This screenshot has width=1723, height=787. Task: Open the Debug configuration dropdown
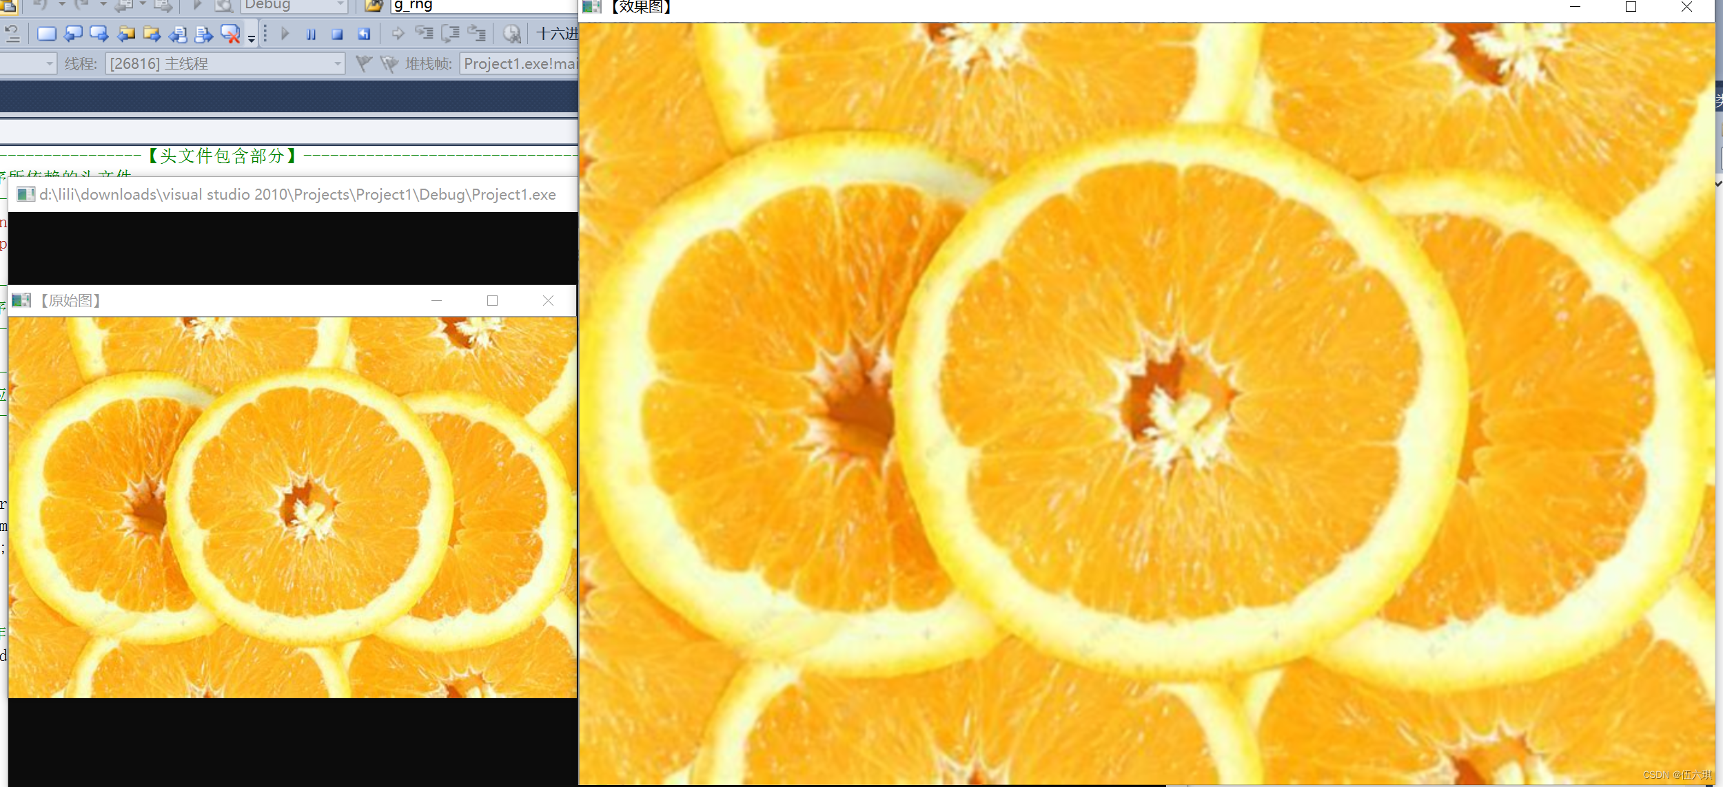(x=294, y=6)
